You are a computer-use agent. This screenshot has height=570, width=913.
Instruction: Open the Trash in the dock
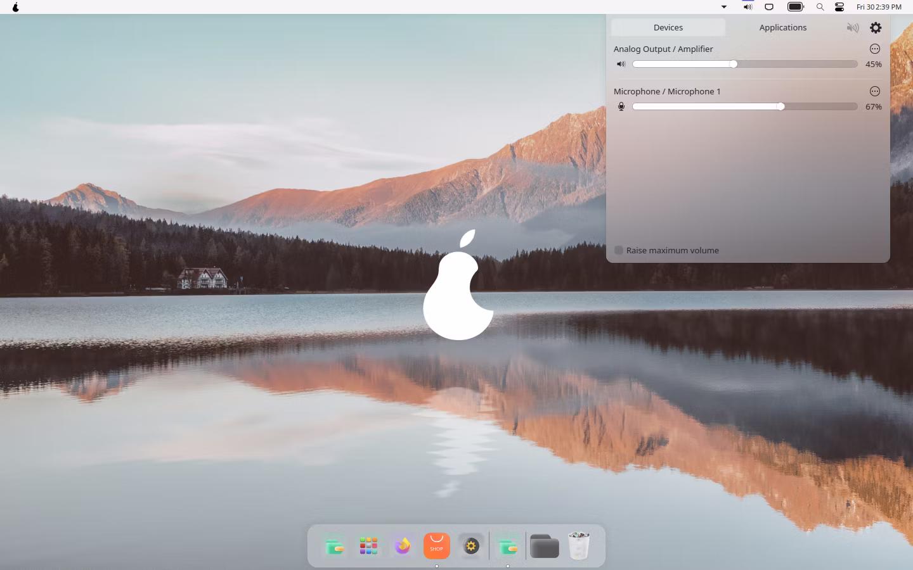tap(579, 545)
